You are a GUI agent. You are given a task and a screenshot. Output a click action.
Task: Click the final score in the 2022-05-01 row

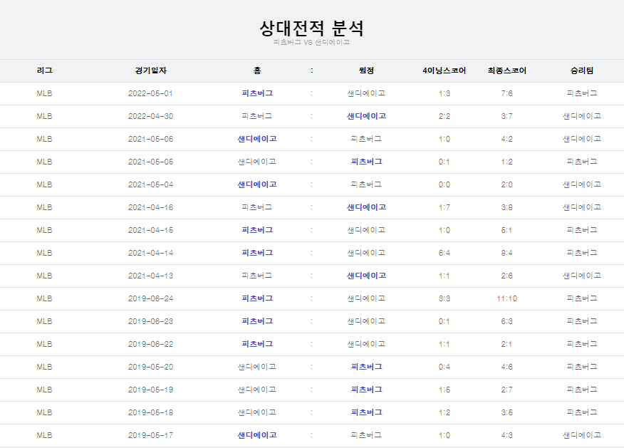507,93
